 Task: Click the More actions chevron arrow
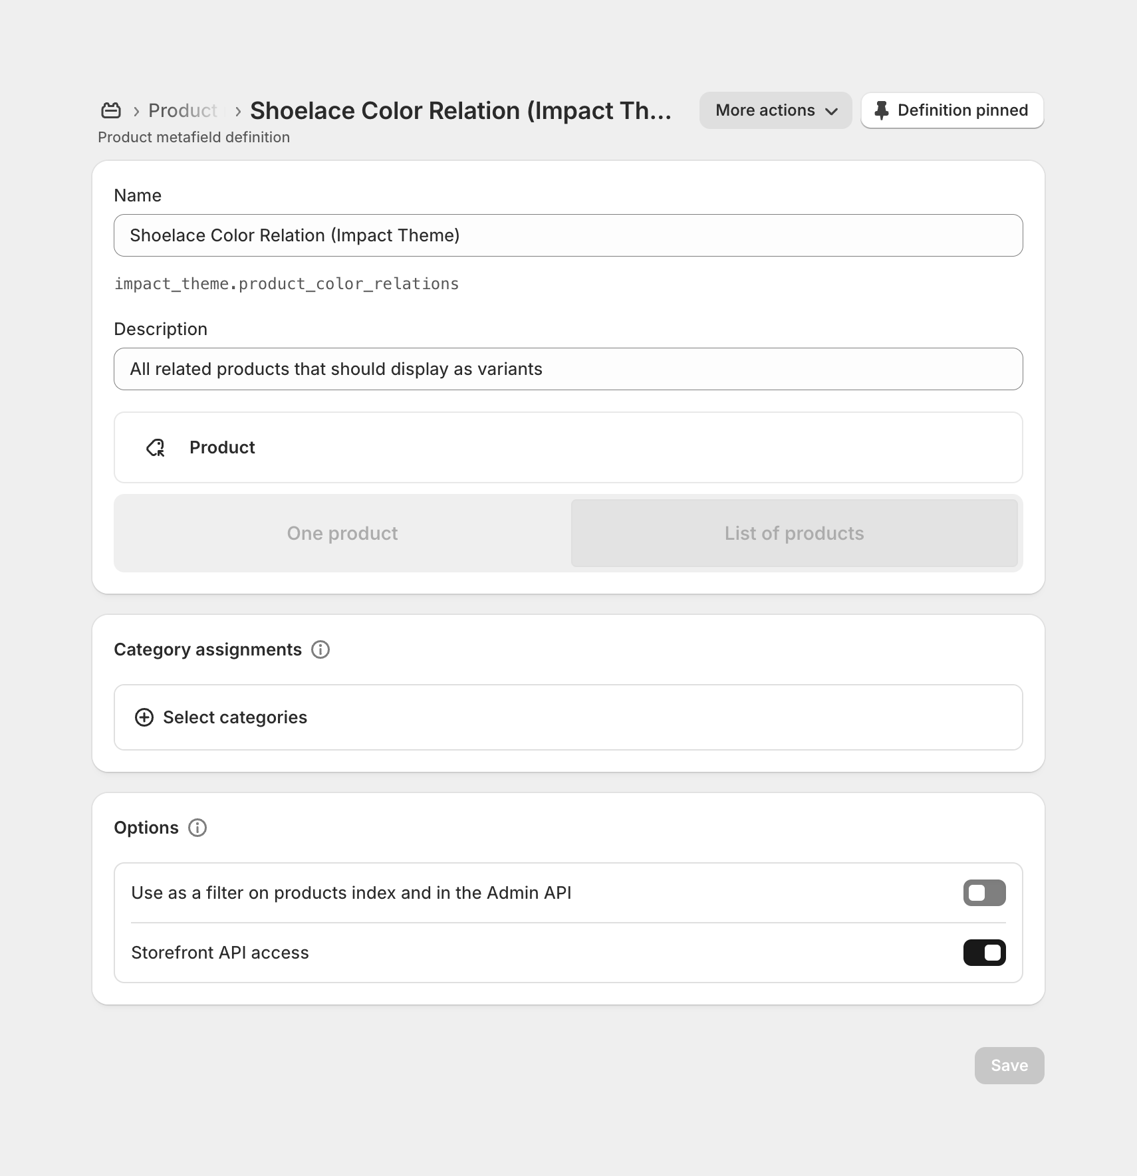click(831, 111)
